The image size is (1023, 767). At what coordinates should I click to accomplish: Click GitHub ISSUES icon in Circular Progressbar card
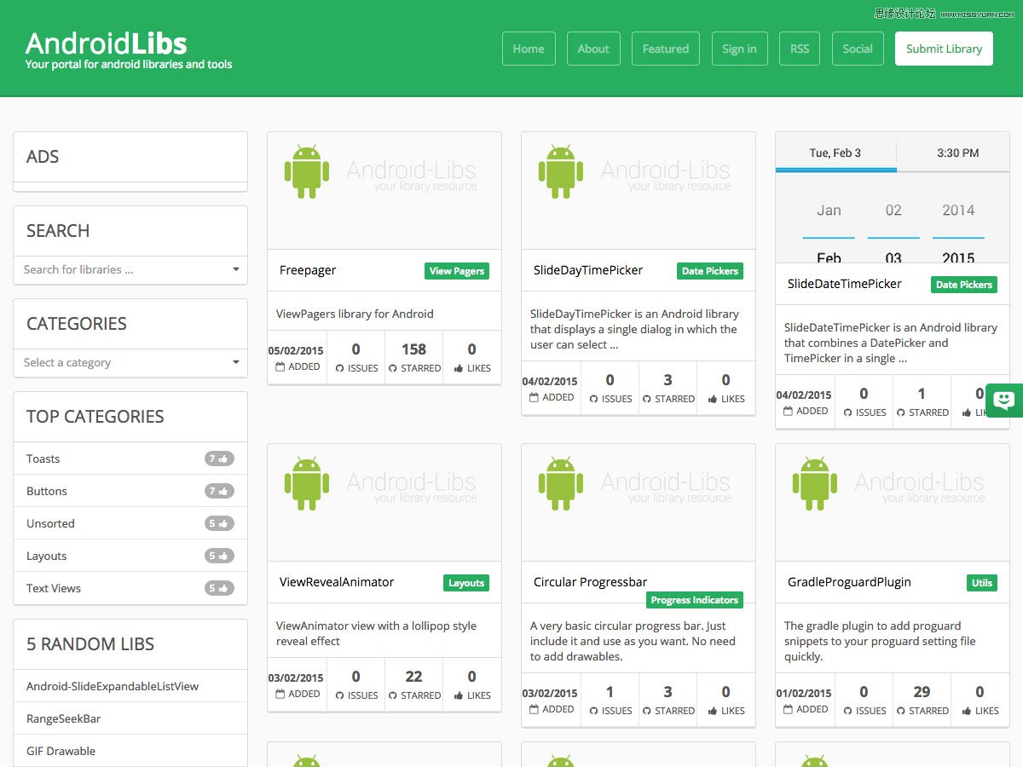pos(593,712)
